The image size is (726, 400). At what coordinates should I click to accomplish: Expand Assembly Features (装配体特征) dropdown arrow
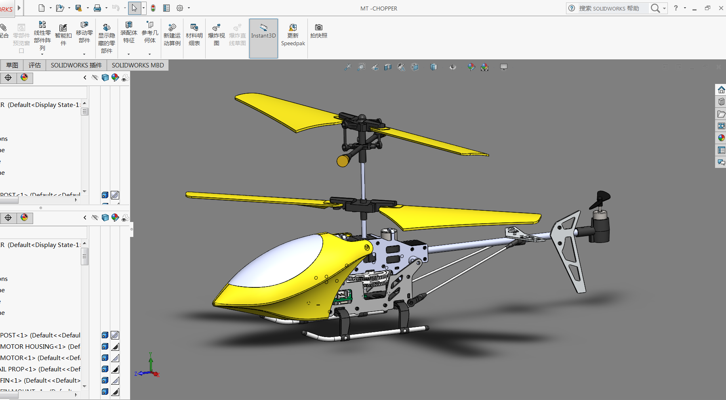point(129,54)
